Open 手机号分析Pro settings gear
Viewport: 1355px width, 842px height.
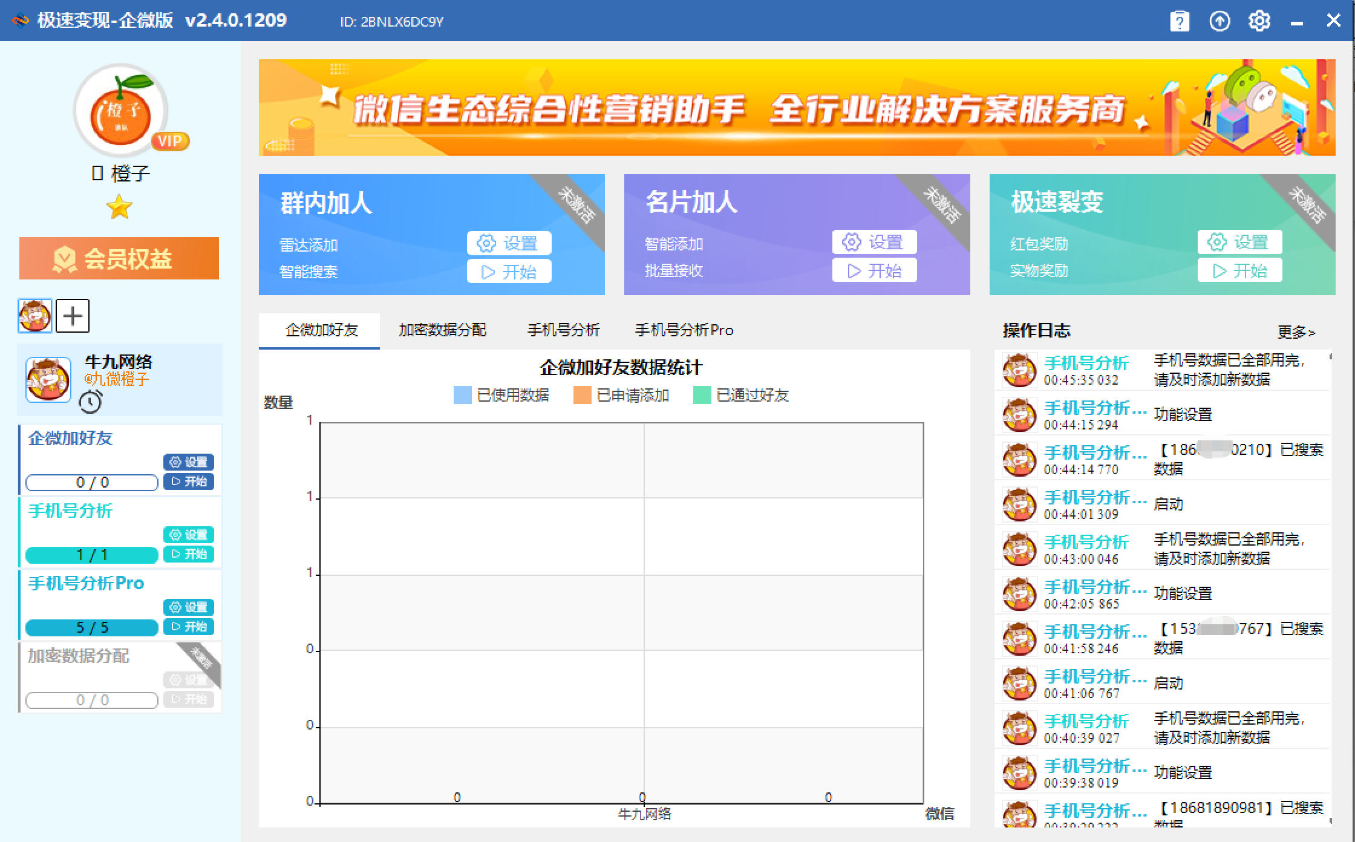189,607
